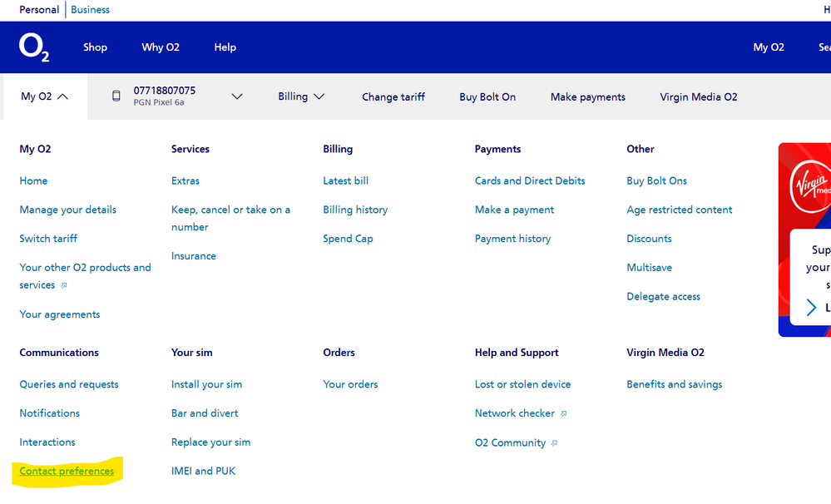
Task: Open the Billing dropdown in the sub-navigation
Action: pyautogui.click(x=301, y=96)
